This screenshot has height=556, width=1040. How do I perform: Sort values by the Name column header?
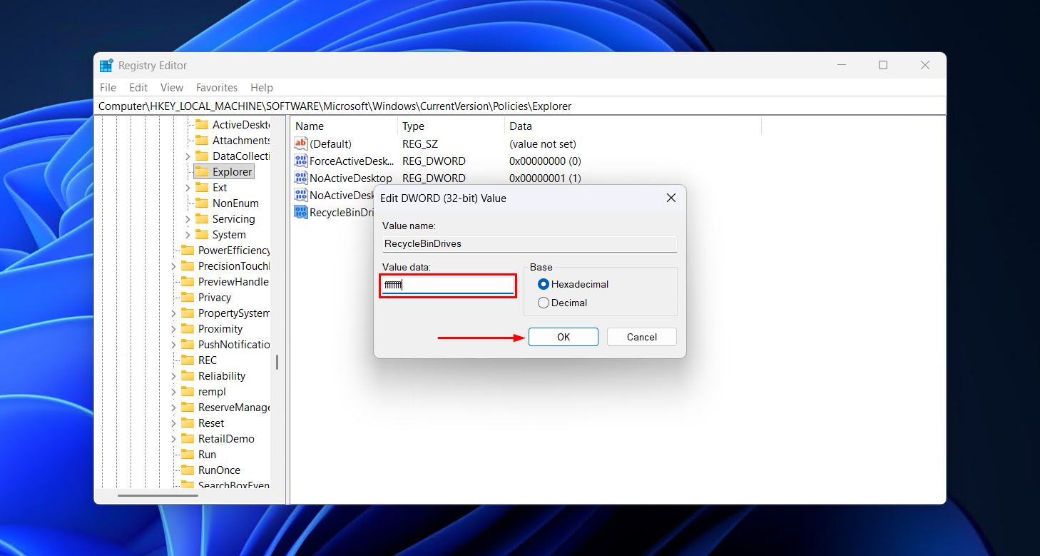tap(344, 126)
